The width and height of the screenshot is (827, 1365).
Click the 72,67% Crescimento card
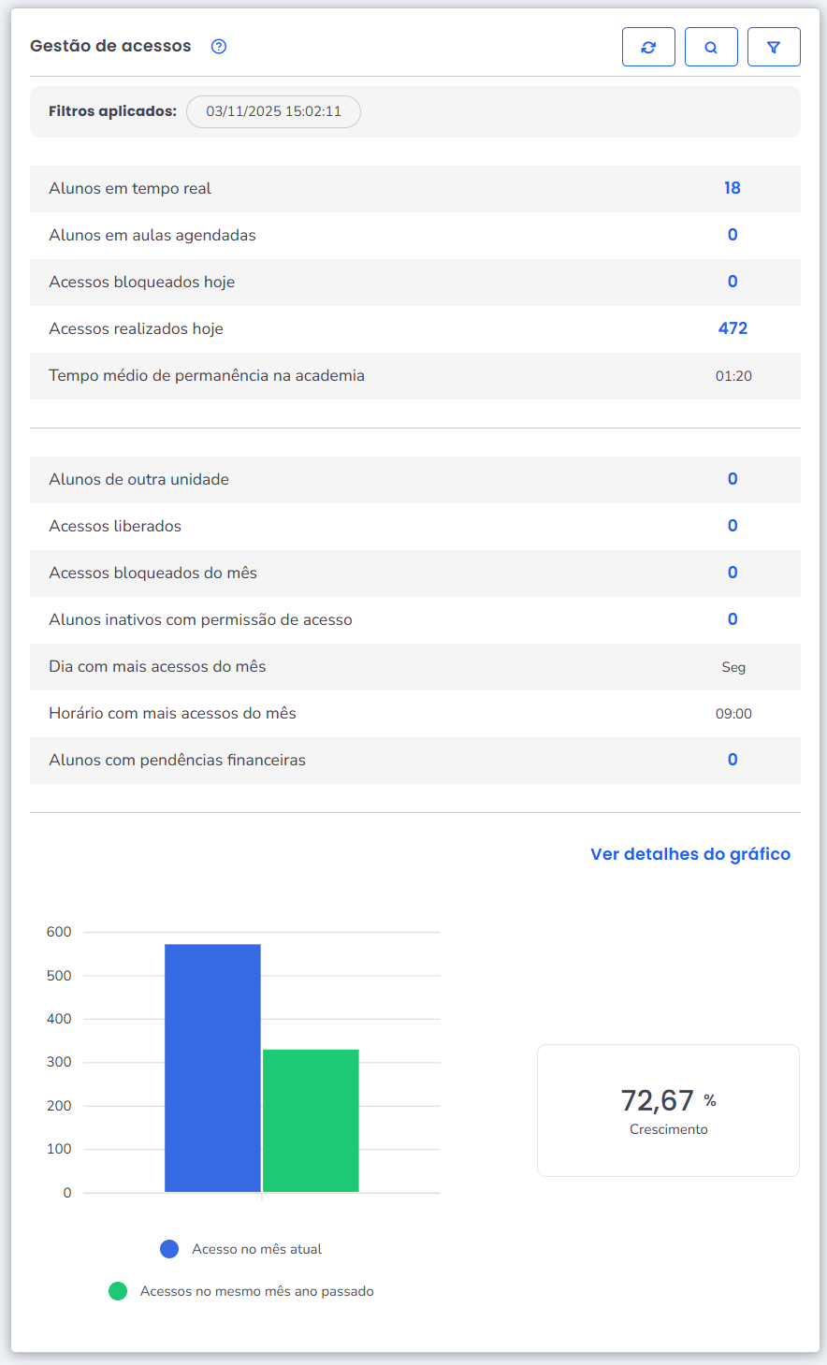point(668,1111)
